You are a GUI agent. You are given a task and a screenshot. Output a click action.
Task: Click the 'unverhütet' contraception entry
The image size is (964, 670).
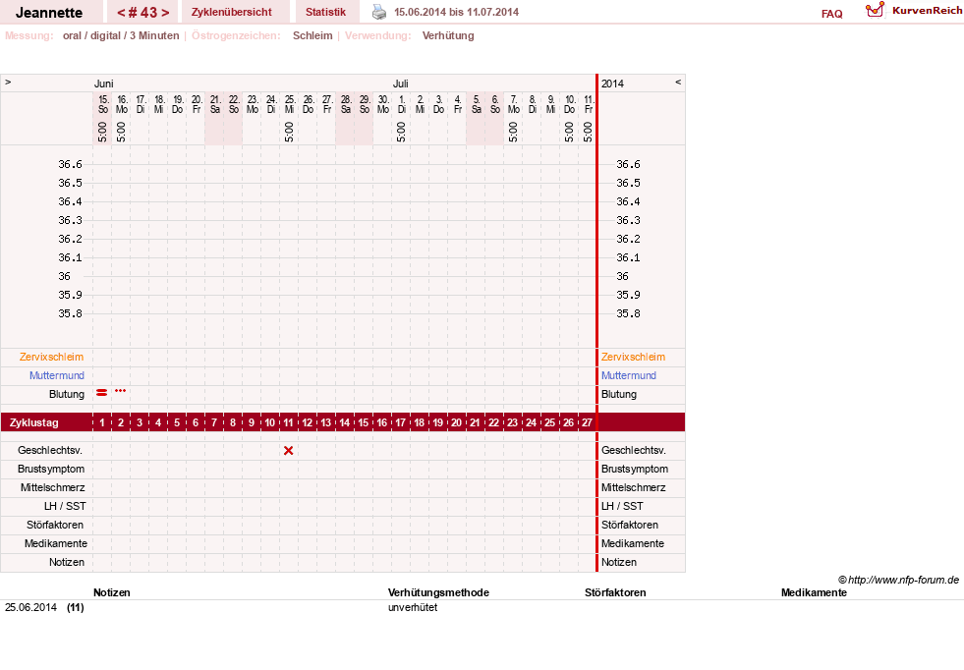tap(413, 607)
